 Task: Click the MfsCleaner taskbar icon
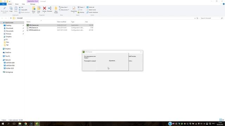37,124
